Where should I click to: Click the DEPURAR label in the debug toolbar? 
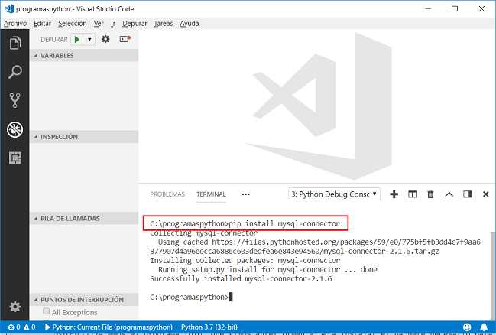pyautogui.click(x=54, y=39)
